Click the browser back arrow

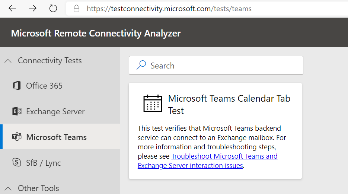pos(12,9)
